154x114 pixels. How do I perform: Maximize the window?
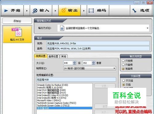(x=143, y=3)
